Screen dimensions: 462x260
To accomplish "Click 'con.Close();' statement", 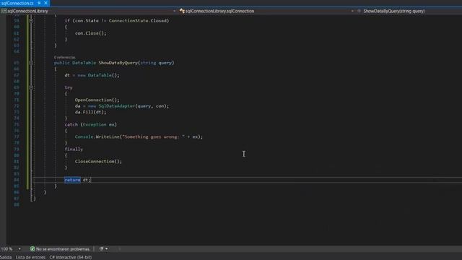I will (x=91, y=33).
